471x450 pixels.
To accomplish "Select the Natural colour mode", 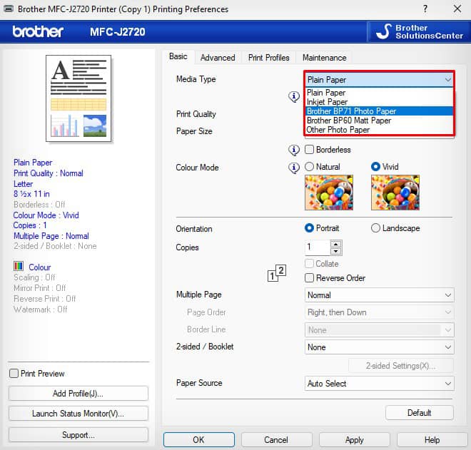I will click(x=309, y=167).
